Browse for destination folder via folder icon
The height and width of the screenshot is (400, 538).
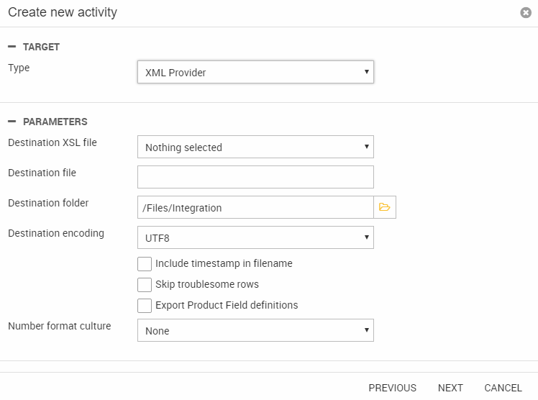pos(385,207)
